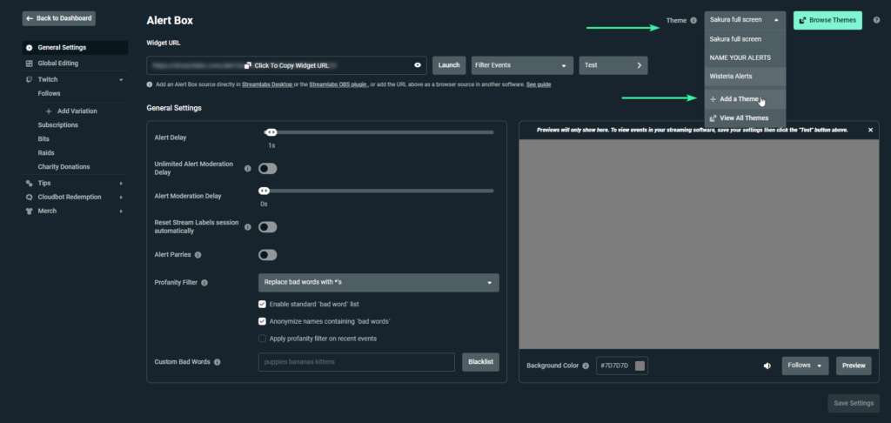Click the Save Settings button

point(854,404)
